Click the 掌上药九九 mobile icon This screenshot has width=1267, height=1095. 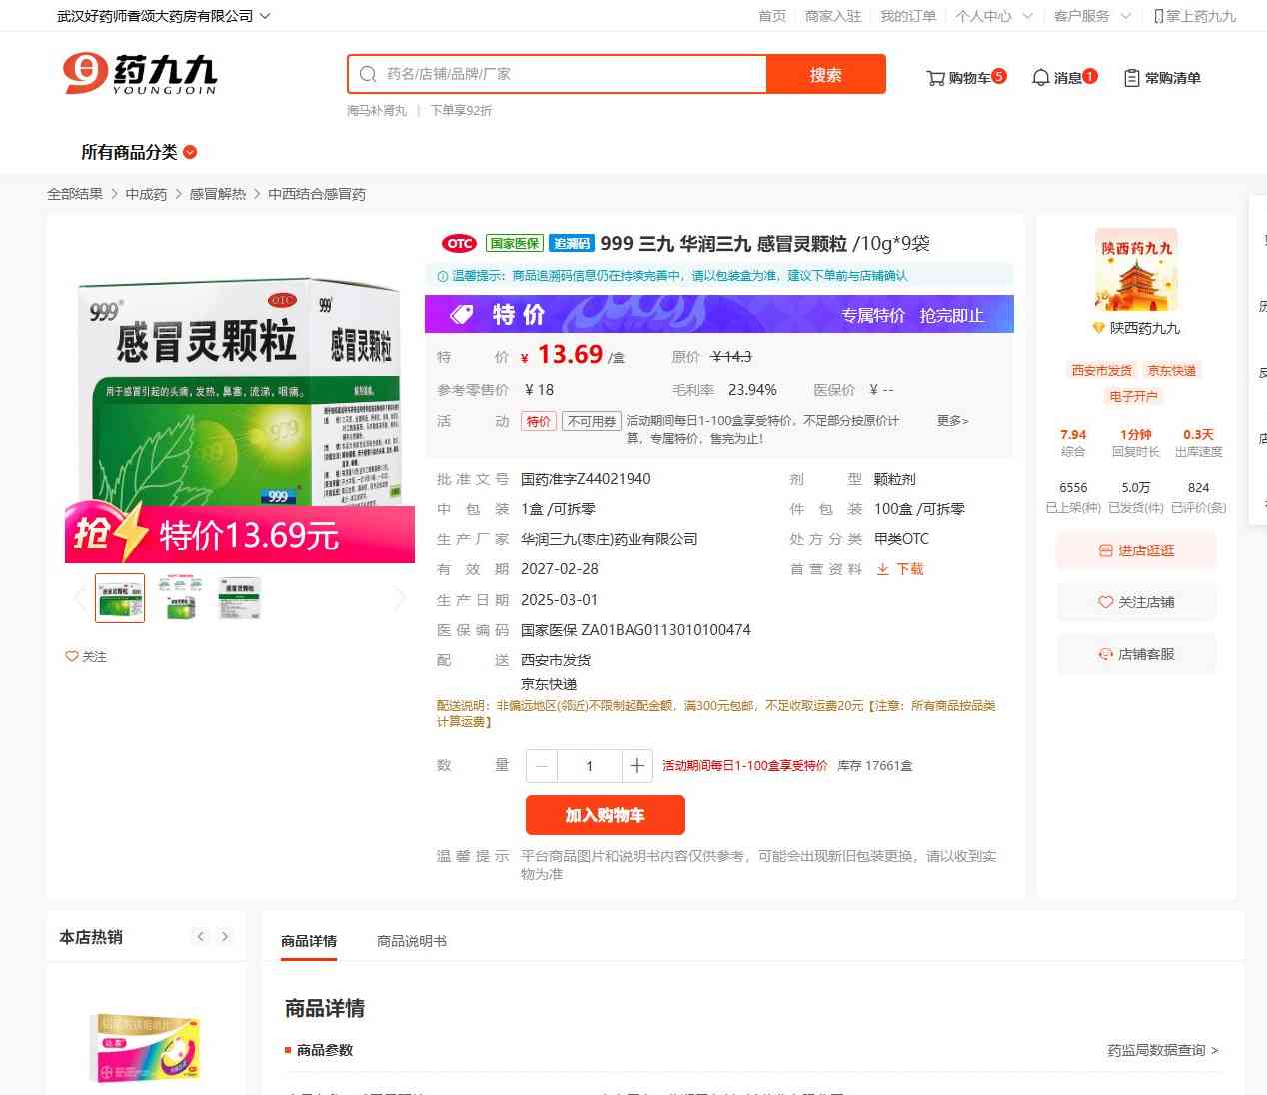pos(1158,16)
